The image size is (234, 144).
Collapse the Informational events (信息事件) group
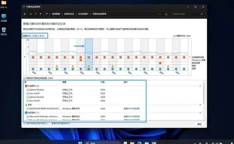tap(200, 113)
